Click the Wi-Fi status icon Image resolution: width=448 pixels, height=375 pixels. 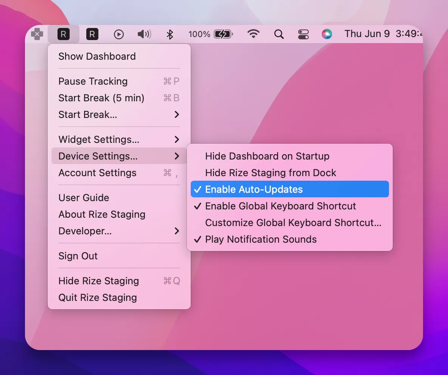point(254,34)
